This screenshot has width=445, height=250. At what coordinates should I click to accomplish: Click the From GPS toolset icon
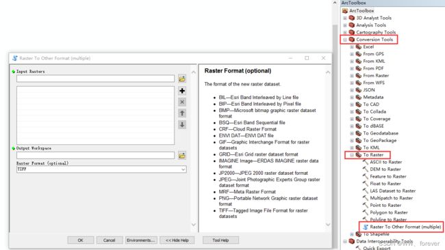[x=359, y=54]
